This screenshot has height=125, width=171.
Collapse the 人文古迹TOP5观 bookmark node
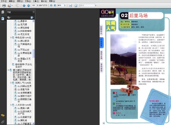[x=11, y=105]
